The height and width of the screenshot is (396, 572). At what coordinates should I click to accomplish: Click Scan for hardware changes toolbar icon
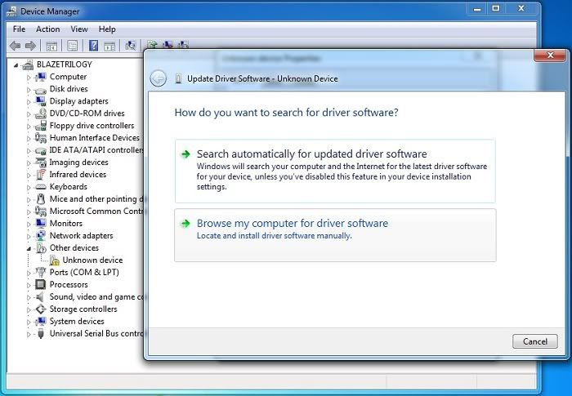[130, 46]
